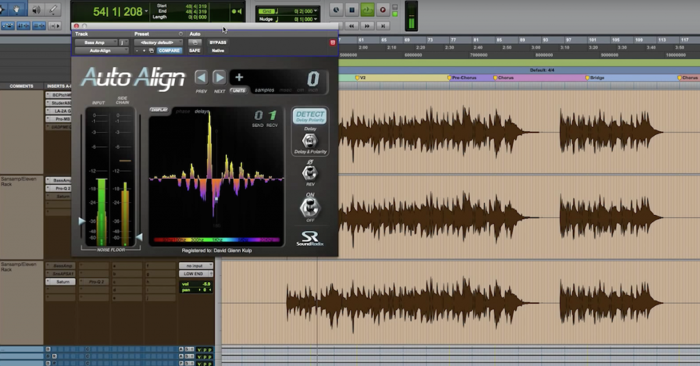Click the Go to End transport button

pyautogui.click(x=383, y=26)
